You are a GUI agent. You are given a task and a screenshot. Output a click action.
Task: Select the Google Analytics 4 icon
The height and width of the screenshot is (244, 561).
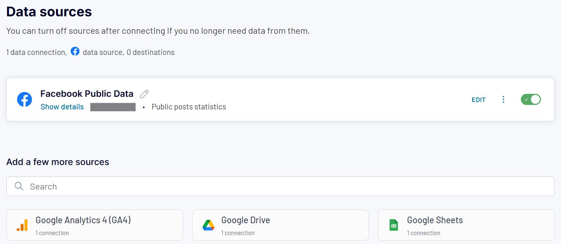(x=22, y=225)
